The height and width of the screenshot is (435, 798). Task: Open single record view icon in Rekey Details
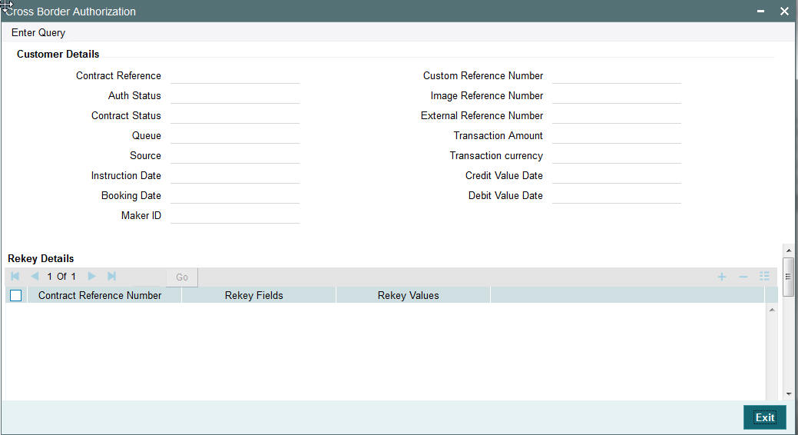[x=764, y=276]
